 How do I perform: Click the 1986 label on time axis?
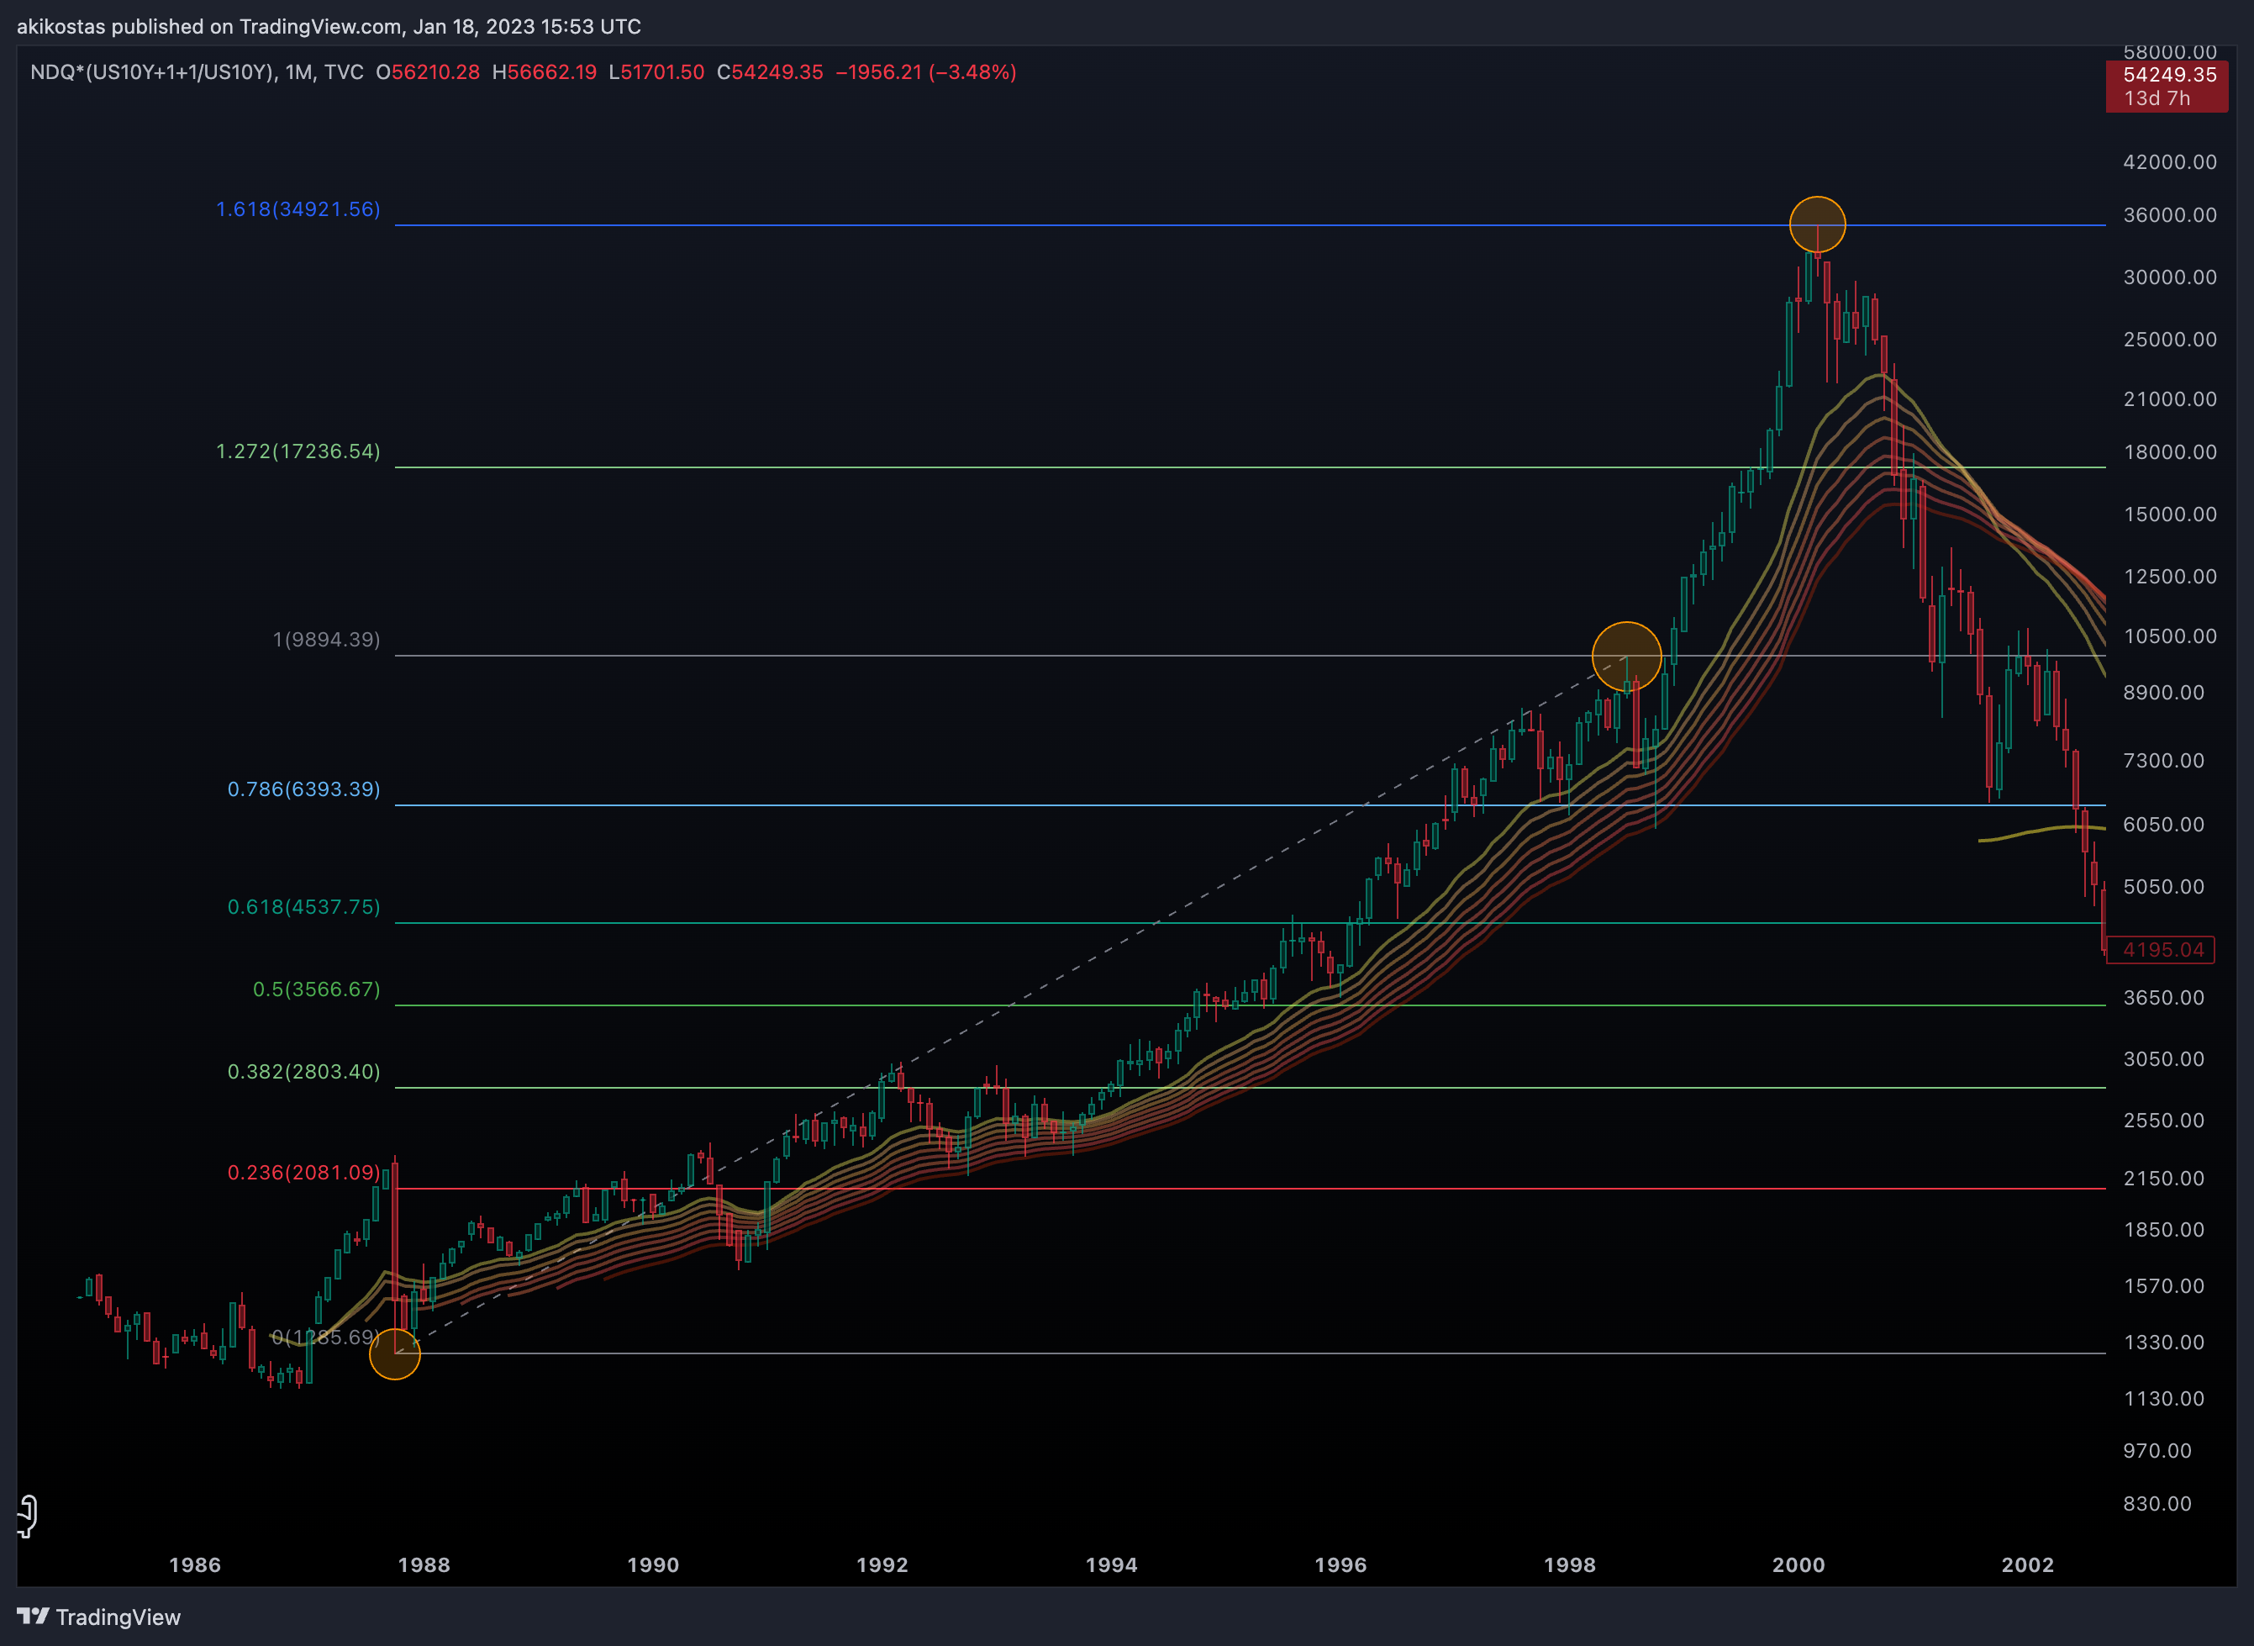194,1564
